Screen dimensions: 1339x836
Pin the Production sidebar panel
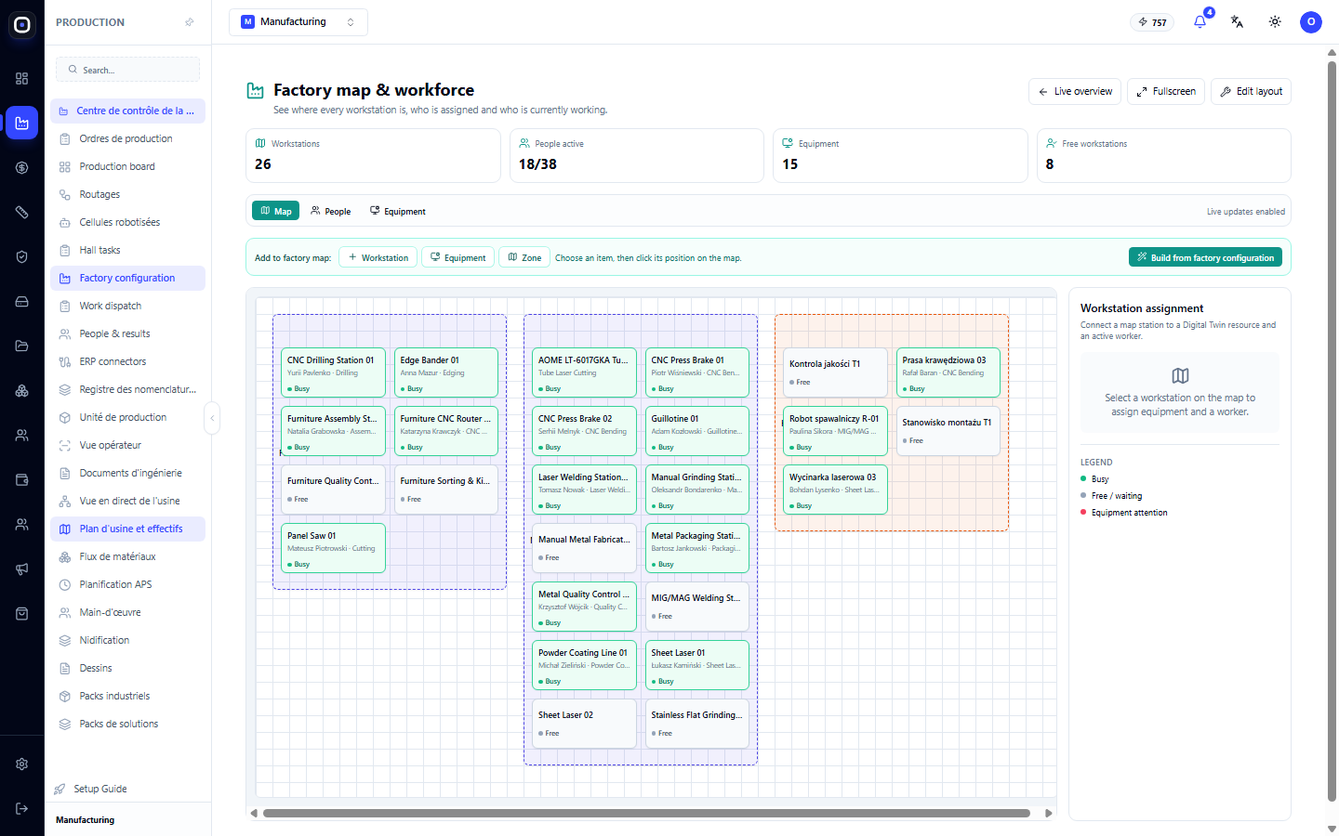click(190, 22)
